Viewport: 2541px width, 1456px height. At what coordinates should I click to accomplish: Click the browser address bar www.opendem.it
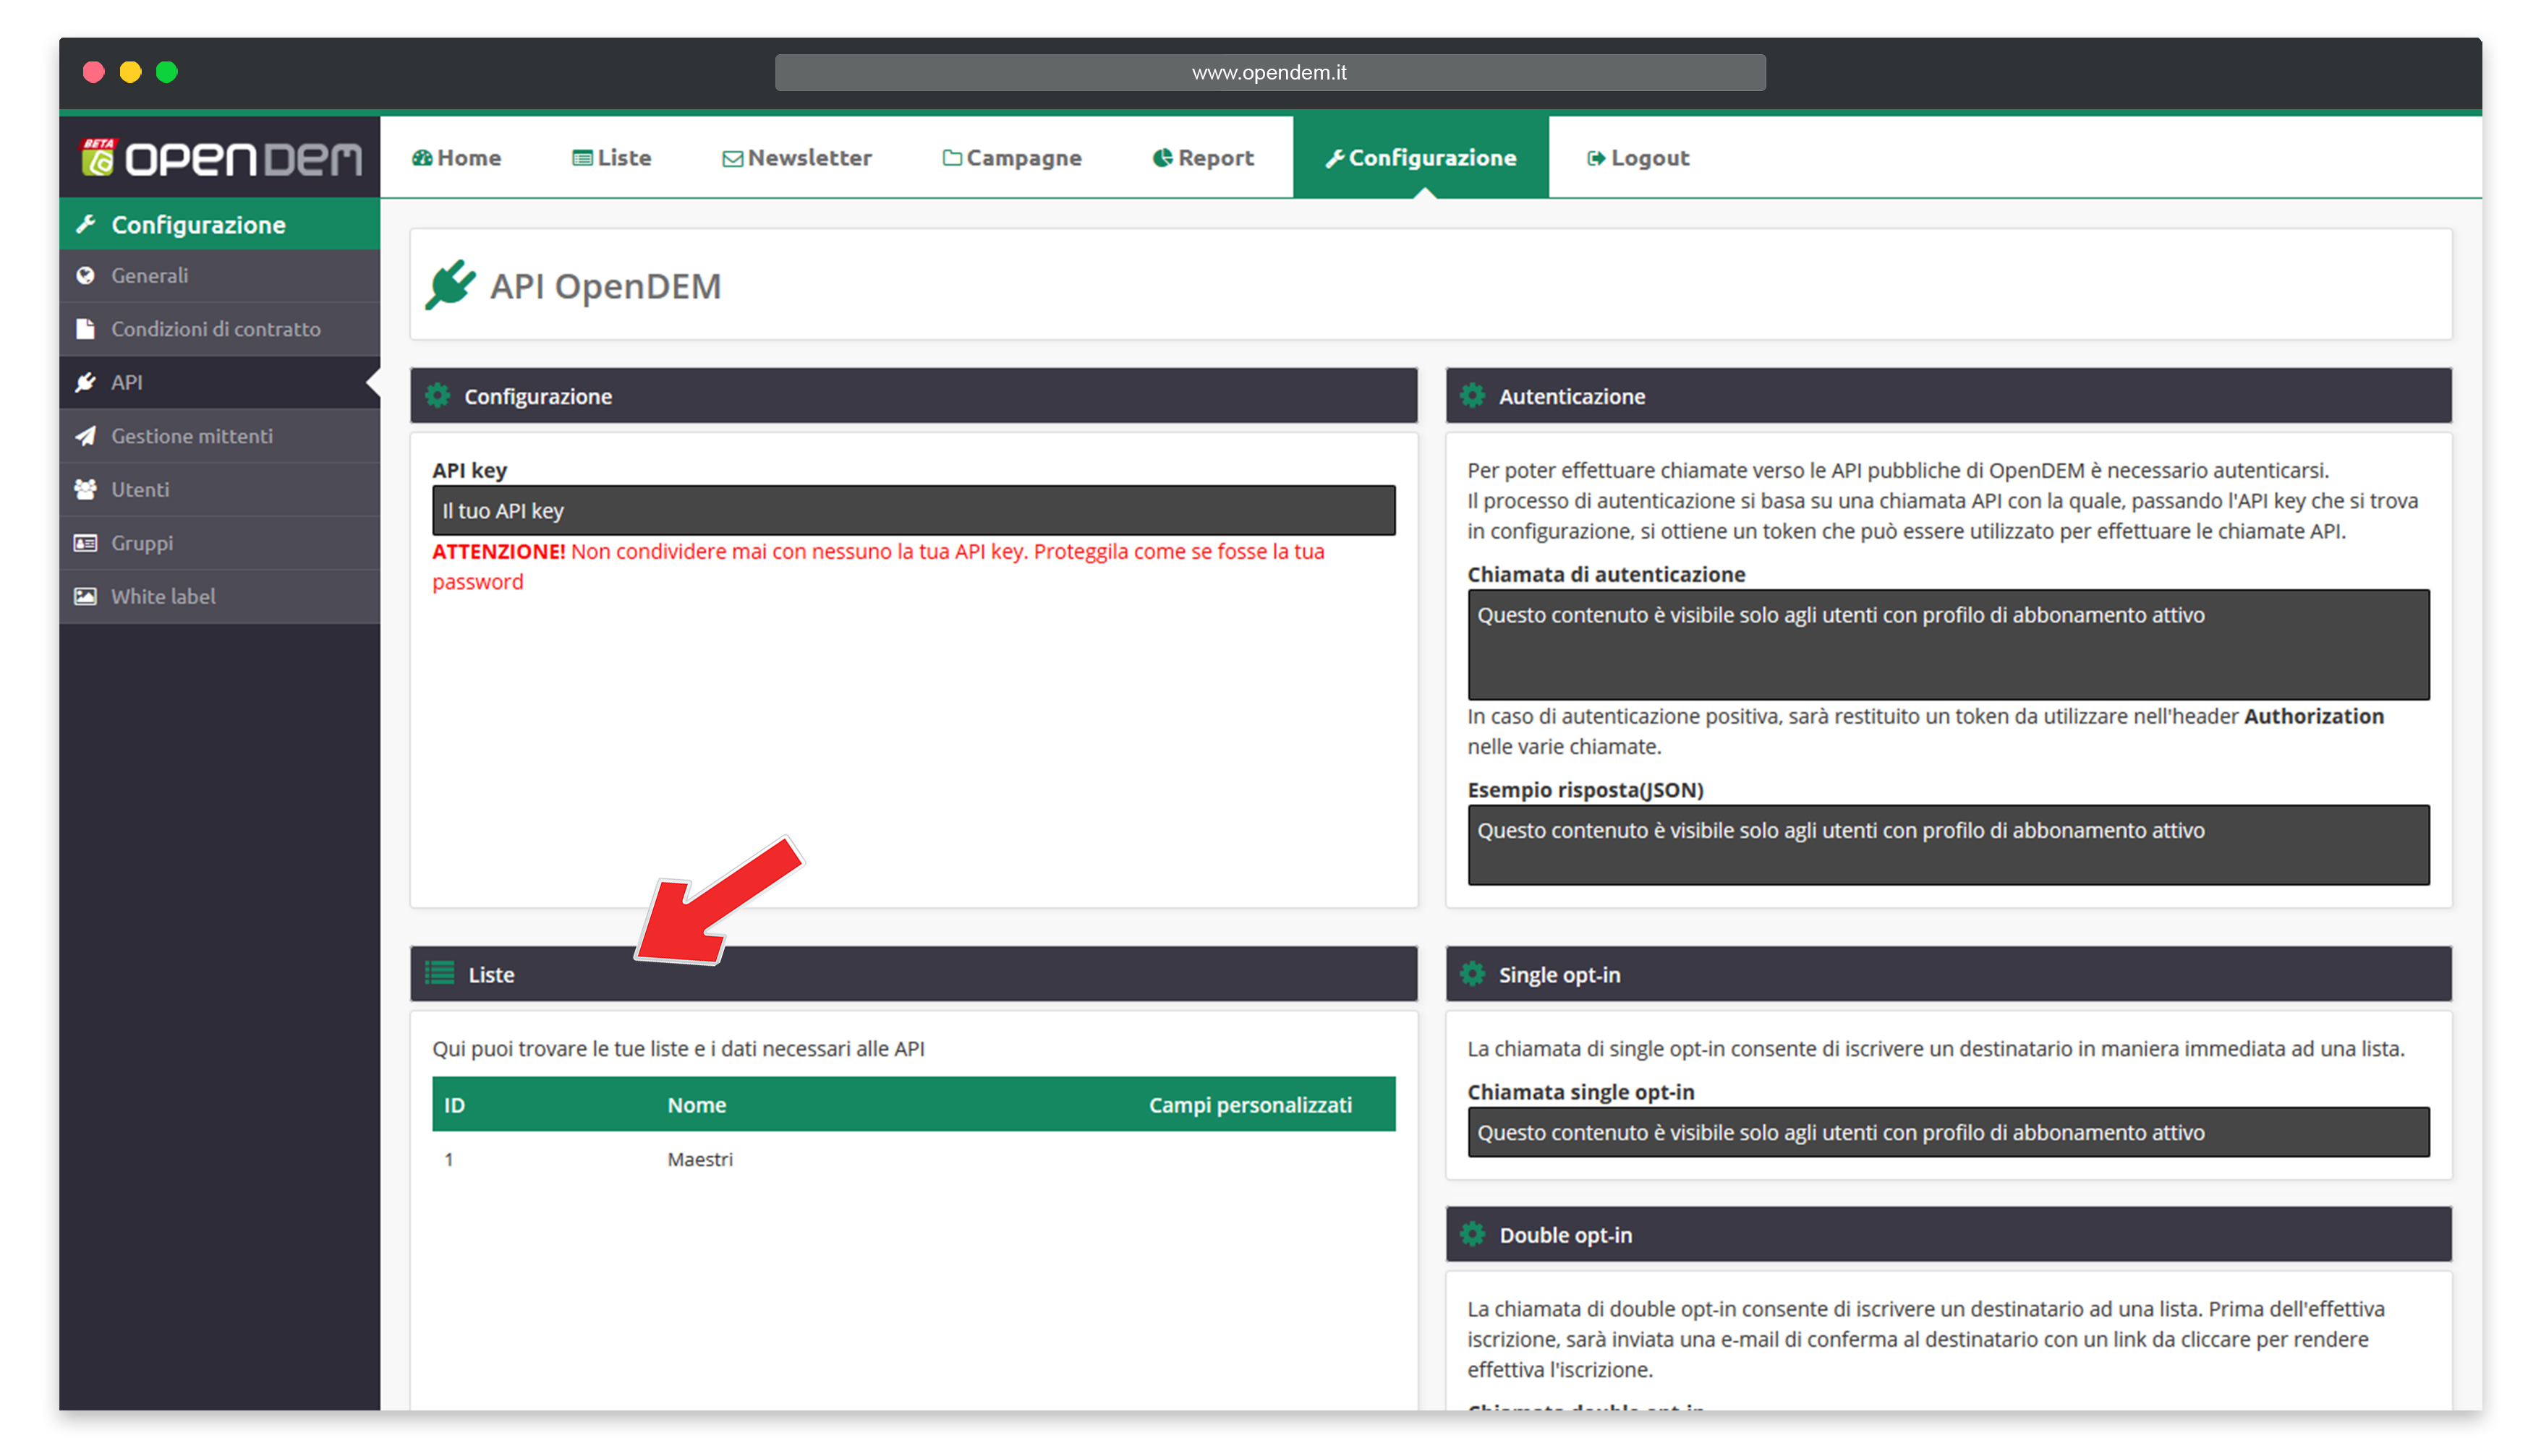pos(1269,72)
